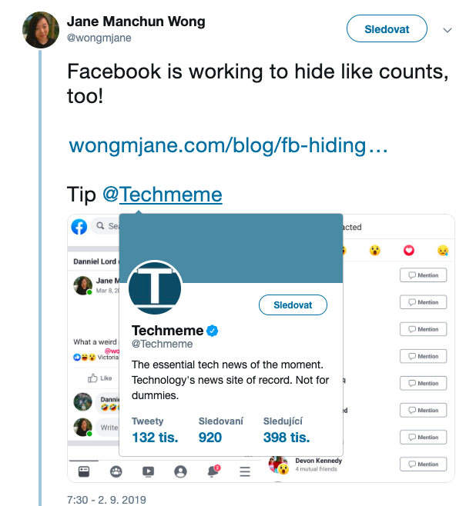
Task: Open Techmeme's Sledující follower count
Action: coord(287,437)
